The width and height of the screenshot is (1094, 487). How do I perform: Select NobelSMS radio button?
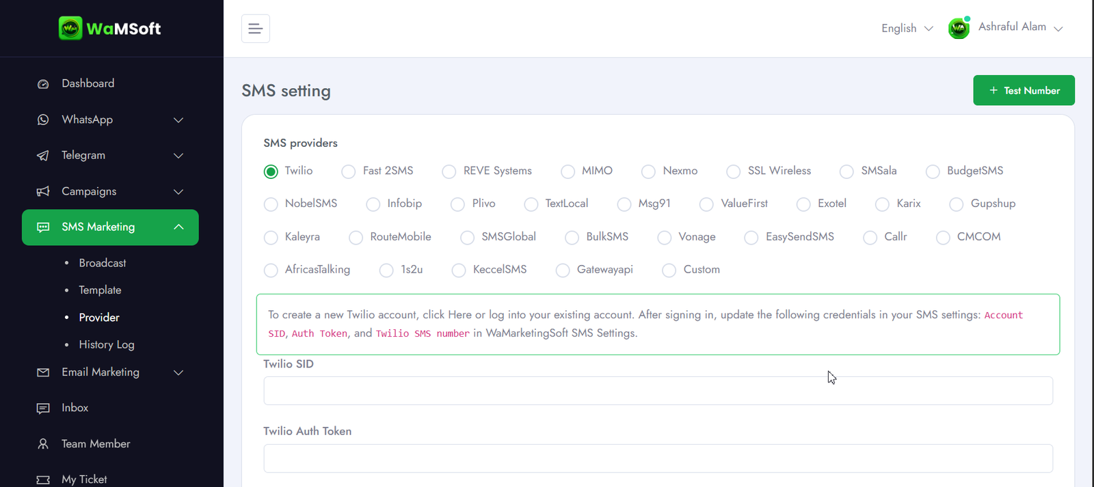pyautogui.click(x=271, y=204)
